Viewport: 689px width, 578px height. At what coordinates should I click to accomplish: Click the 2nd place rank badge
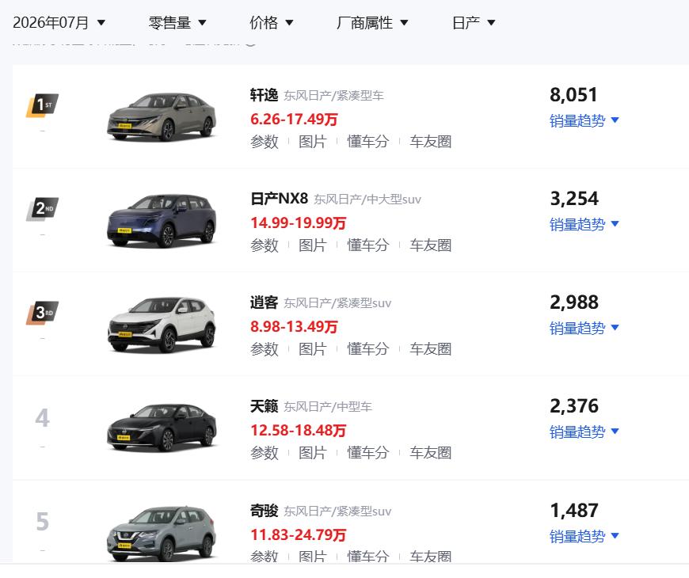click(x=42, y=209)
